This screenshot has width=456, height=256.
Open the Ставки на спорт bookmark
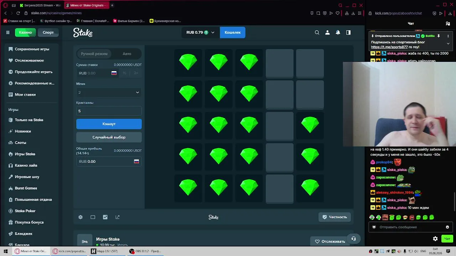pyautogui.click(x=20, y=21)
